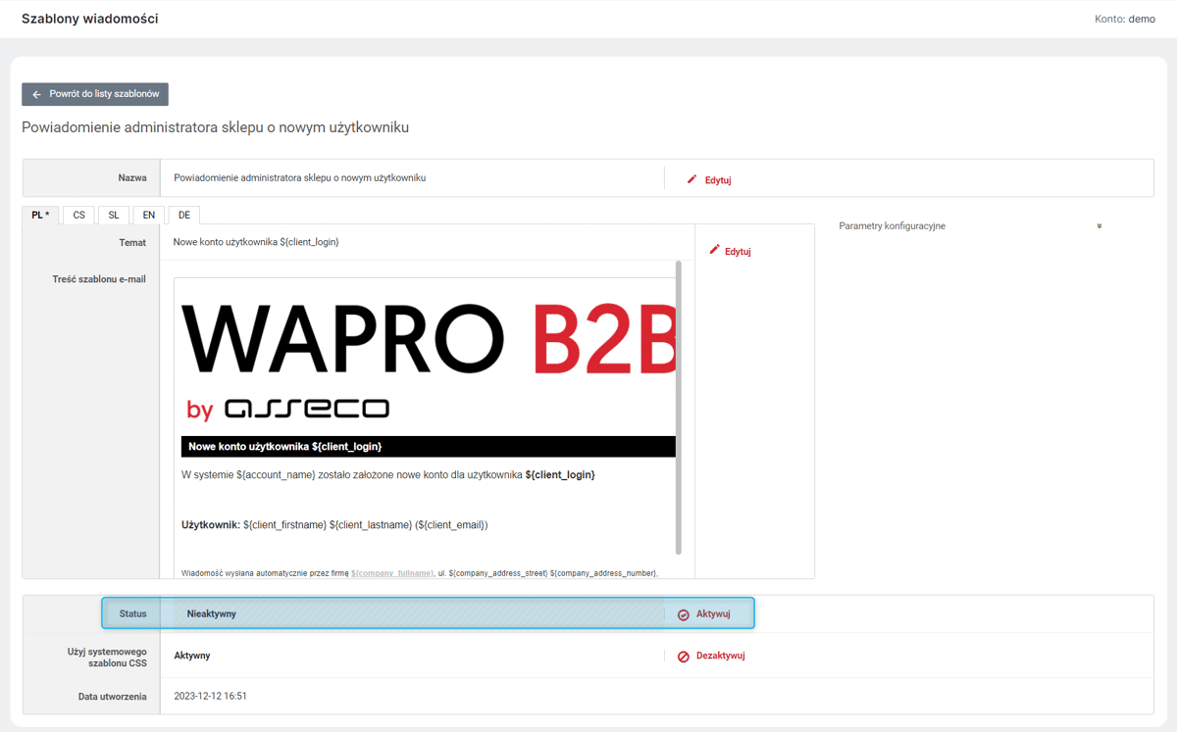Click the subject text Nowe konto użytkownika ${client_login}
1177x732 pixels.
click(x=256, y=242)
